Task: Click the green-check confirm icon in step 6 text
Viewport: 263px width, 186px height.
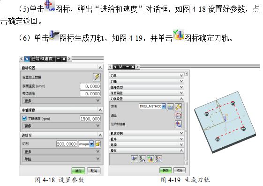Action: click(179, 35)
